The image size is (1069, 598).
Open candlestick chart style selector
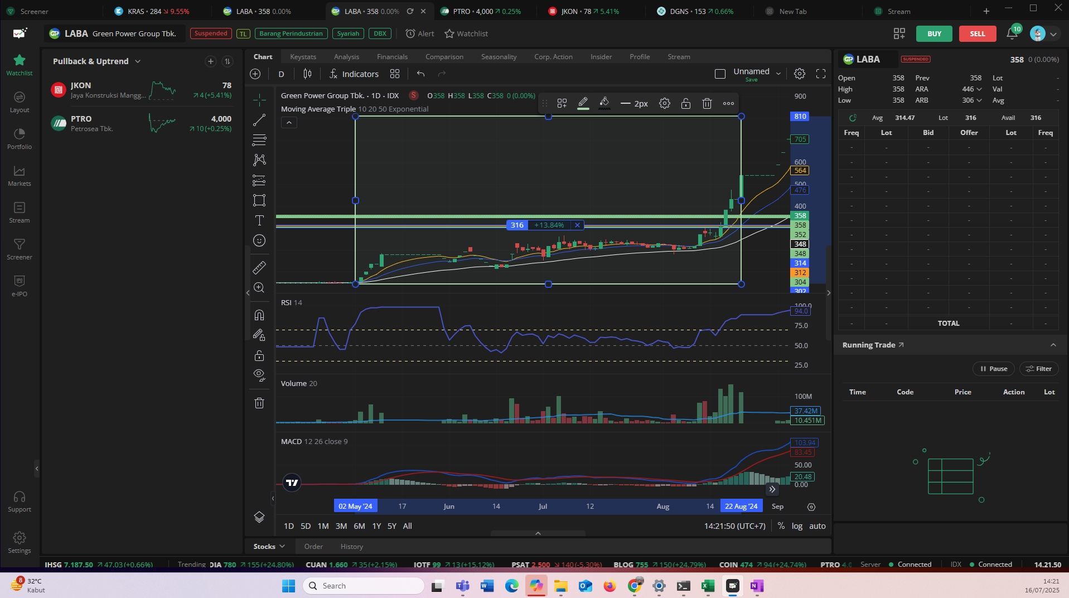(x=307, y=74)
